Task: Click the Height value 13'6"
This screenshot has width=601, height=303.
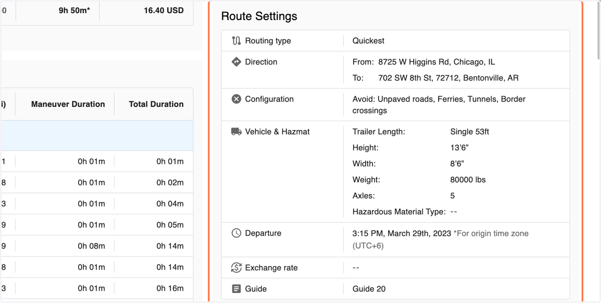Action: [x=459, y=147]
